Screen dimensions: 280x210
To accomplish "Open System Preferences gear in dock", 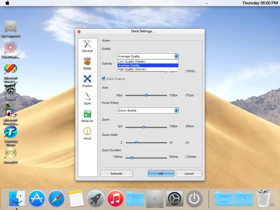I will (174, 199).
